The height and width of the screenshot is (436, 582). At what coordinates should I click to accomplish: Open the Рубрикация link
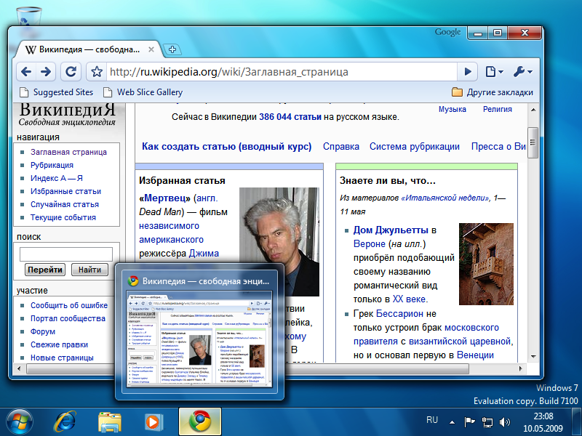tap(52, 165)
